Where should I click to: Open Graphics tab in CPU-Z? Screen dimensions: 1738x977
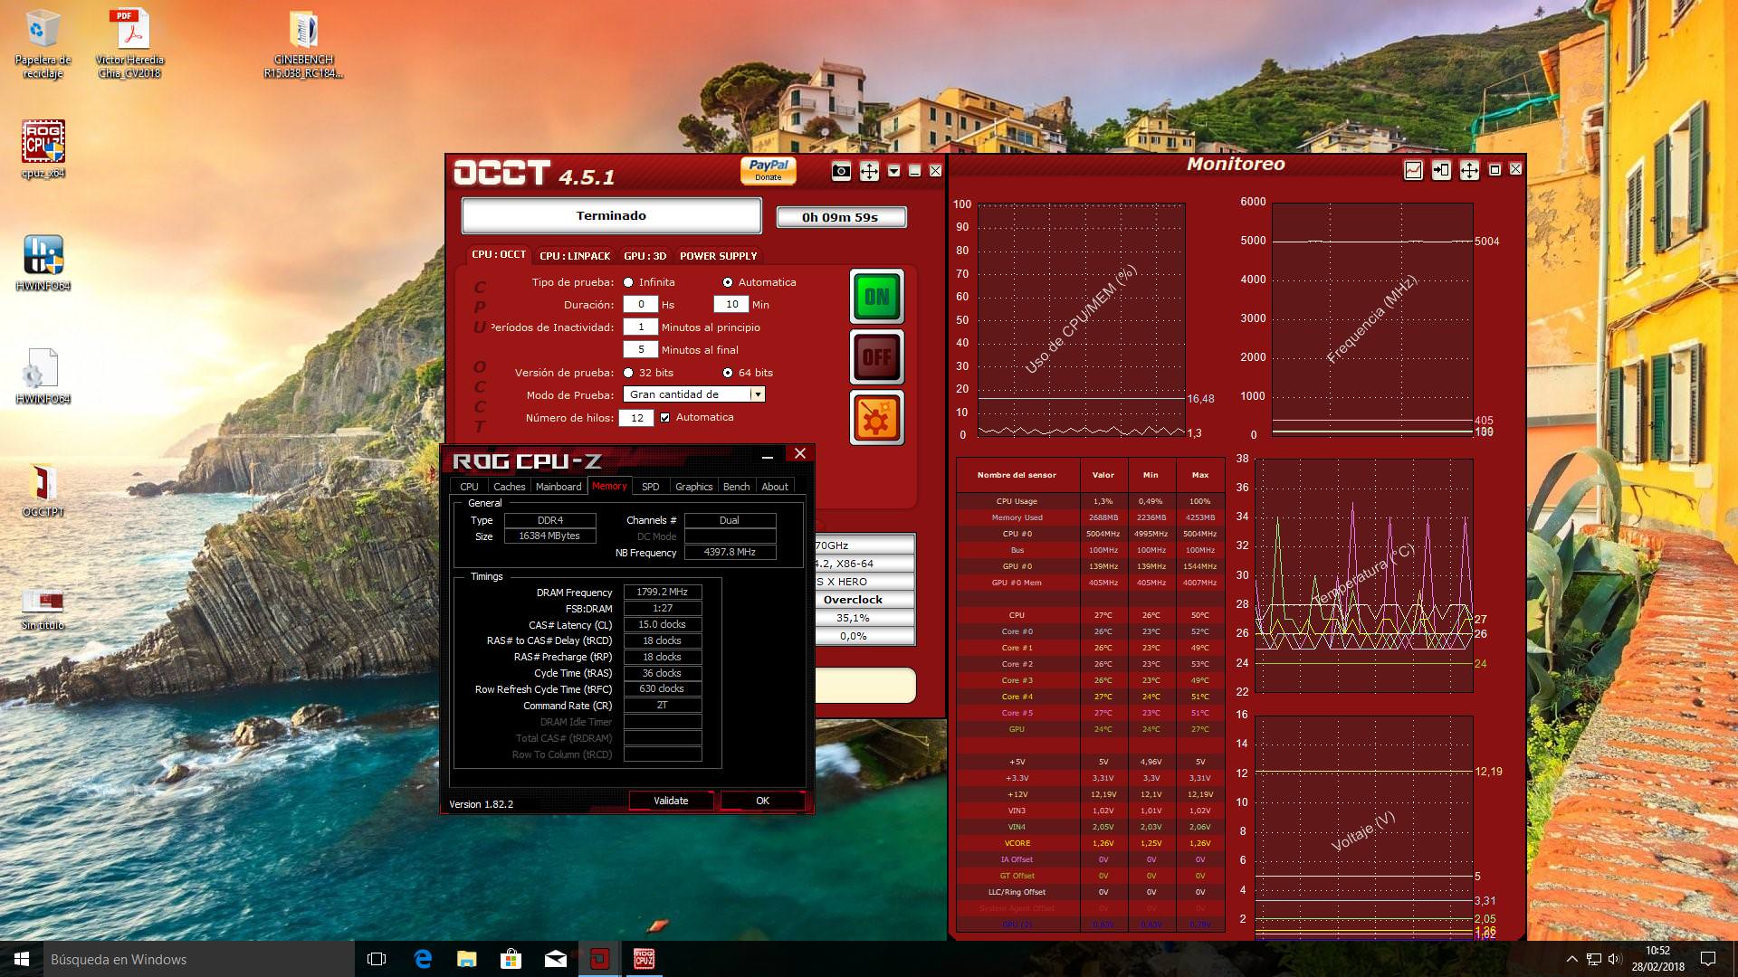coord(693,487)
